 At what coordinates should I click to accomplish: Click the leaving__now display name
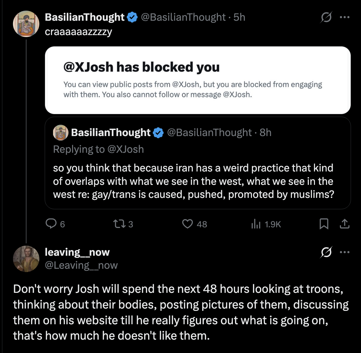click(x=77, y=252)
